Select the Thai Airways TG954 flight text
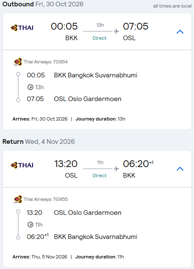 click(x=46, y=62)
